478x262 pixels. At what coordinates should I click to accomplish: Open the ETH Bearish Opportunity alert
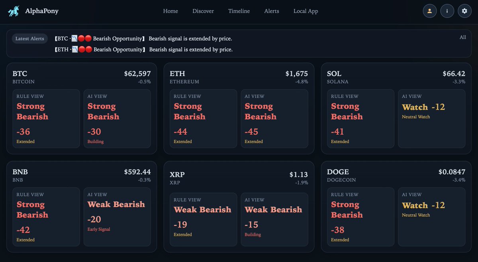coord(143,49)
